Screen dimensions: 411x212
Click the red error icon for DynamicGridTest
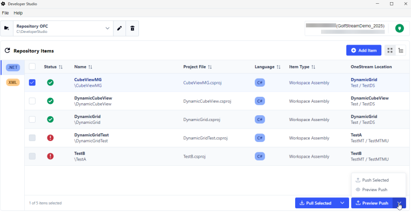[50, 138]
